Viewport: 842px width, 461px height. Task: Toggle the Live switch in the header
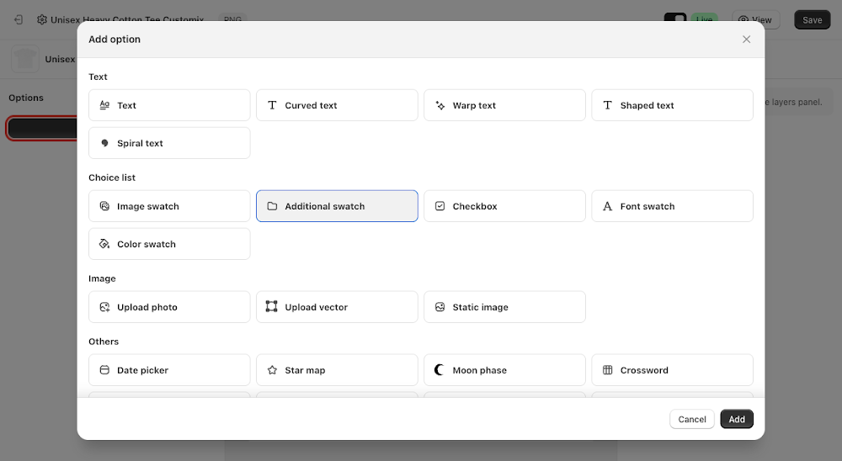(x=675, y=19)
